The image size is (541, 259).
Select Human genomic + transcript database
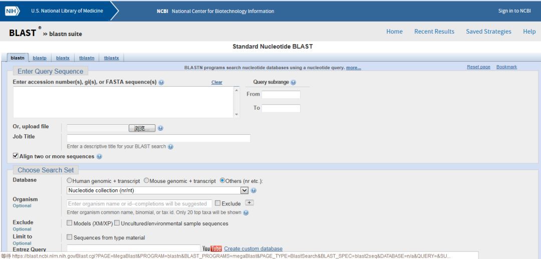pyautogui.click(x=70, y=181)
